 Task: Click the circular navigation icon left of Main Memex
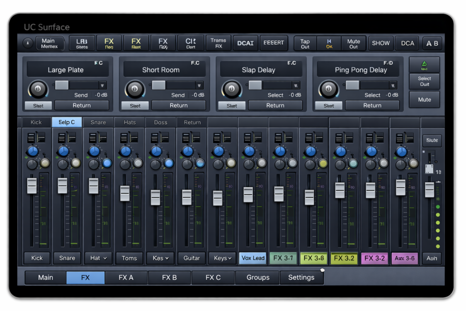pos(27,43)
